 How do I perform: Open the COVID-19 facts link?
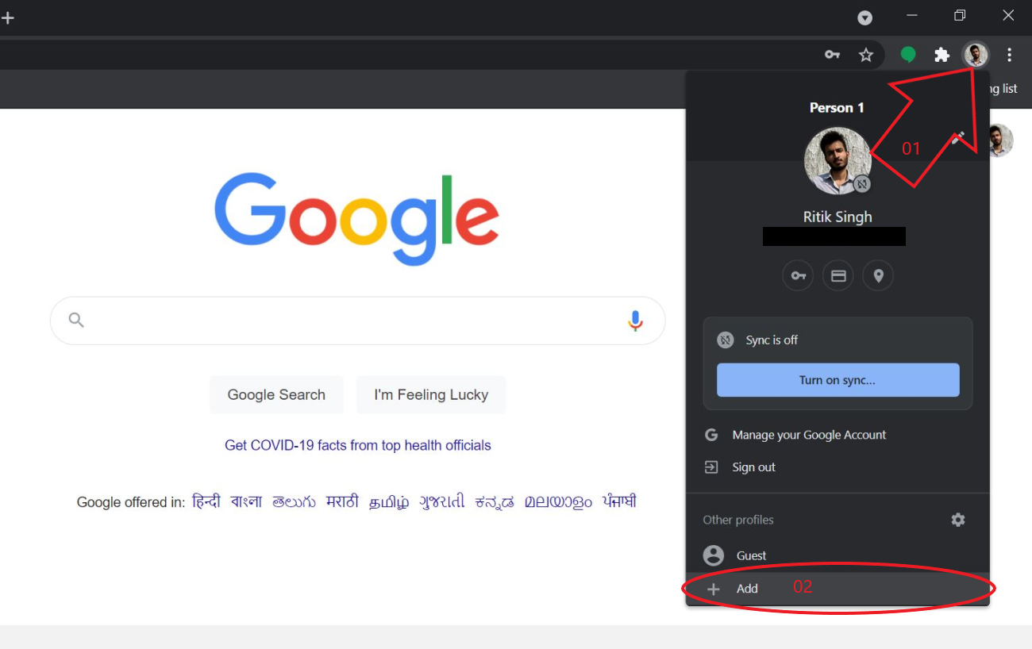point(358,445)
